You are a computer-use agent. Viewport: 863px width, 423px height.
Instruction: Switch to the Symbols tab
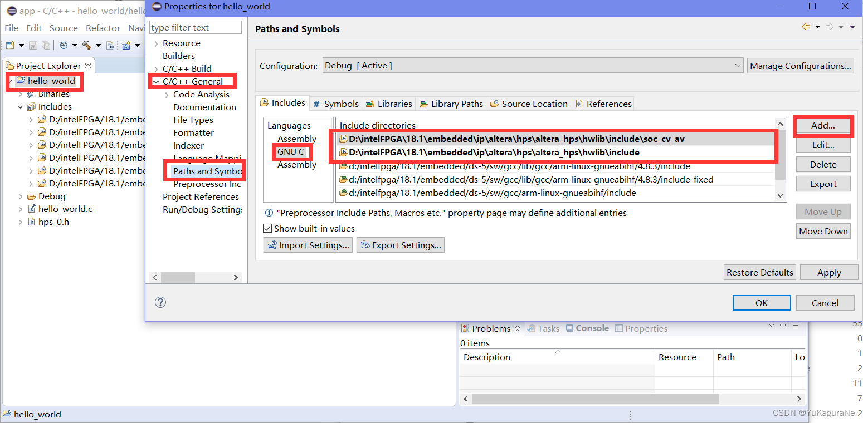[336, 104]
